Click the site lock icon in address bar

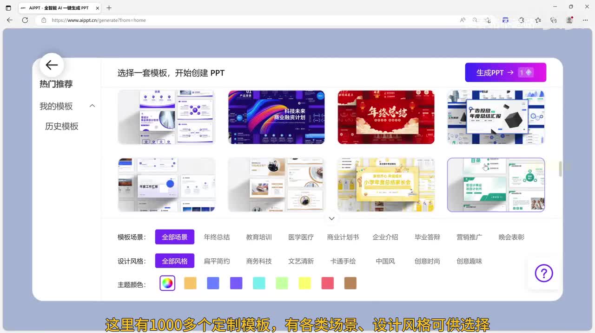coord(44,20)
